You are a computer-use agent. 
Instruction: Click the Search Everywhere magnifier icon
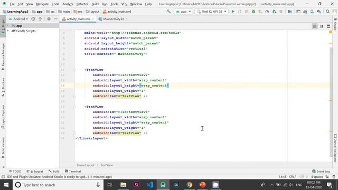[x=327, y=12]
